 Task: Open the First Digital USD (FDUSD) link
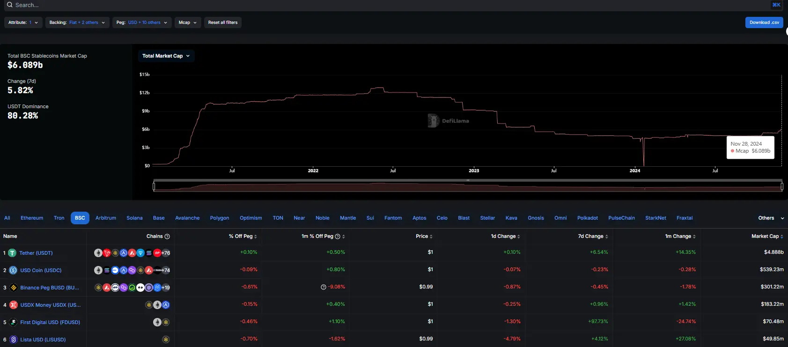[50, 322]
